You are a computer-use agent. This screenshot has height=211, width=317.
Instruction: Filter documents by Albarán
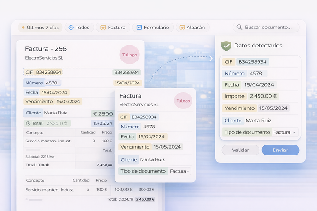[192, 28]
